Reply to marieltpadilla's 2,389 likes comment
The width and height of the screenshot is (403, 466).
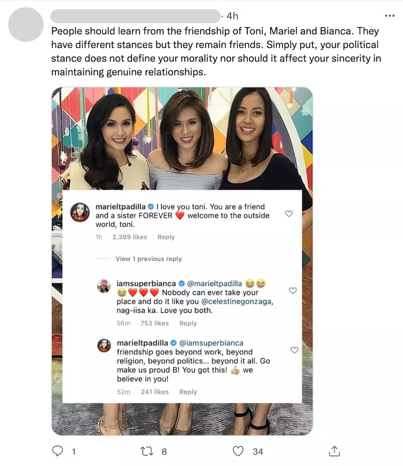coord(166,237)
